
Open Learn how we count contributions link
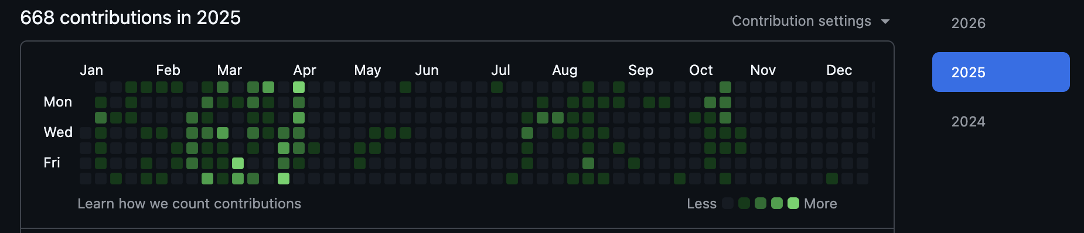(x=189, y=204)
